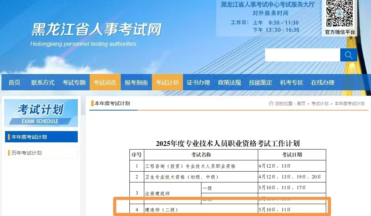Click 考试计划 link in breadcrumb trail

320,104
